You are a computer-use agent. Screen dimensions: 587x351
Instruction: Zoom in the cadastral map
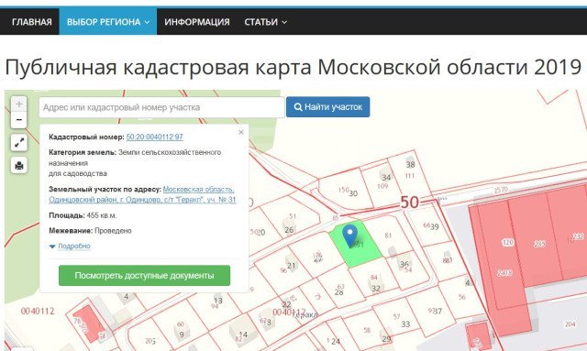(18, 104)
